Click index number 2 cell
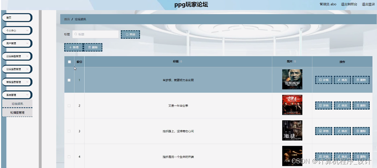377x168 pixels. (79, 106)
